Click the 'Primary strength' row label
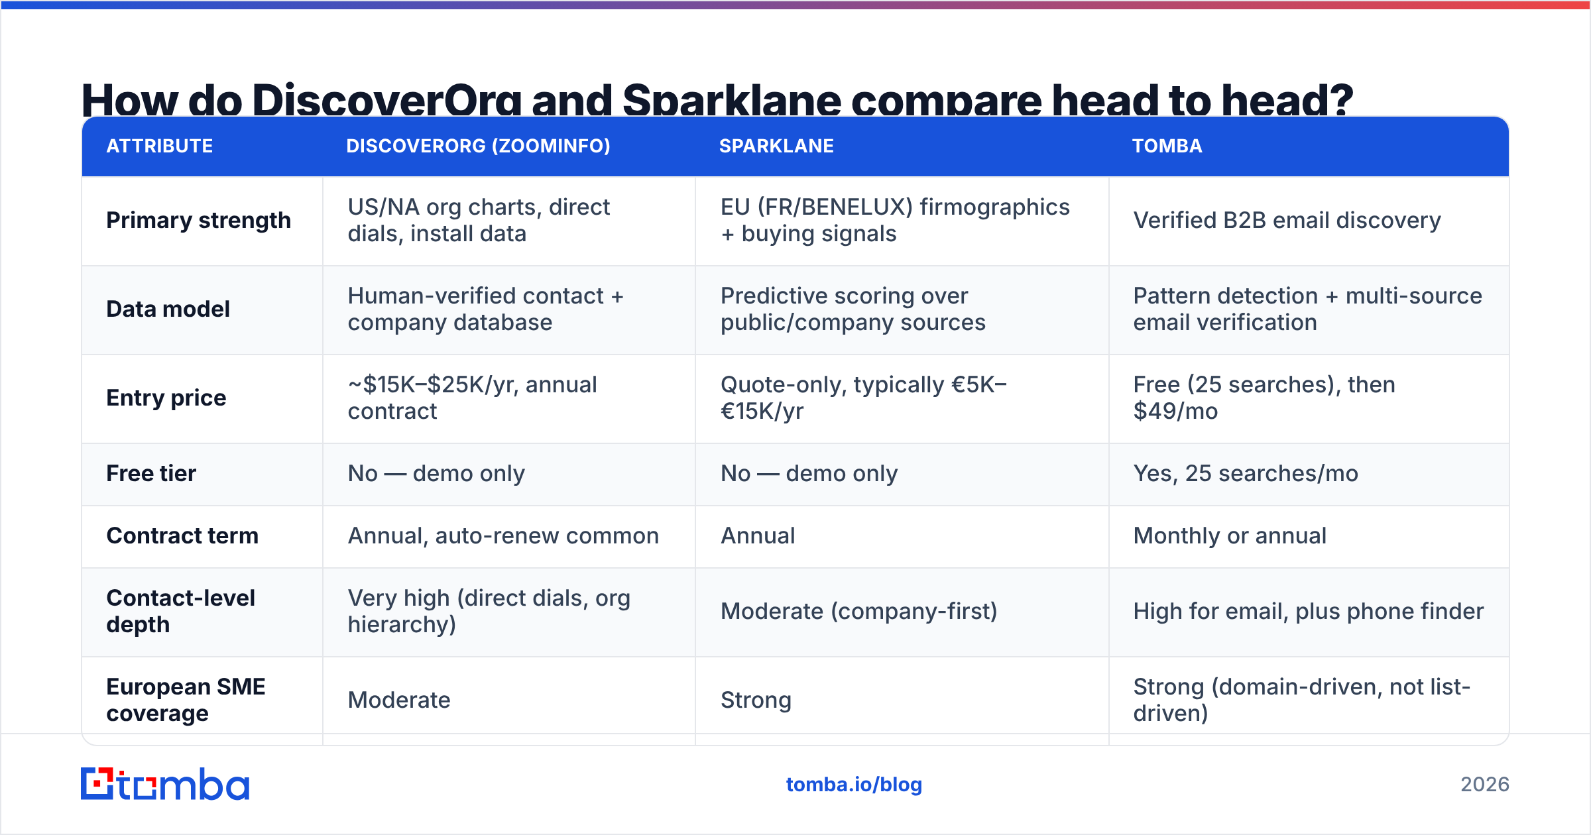Viewport: 1591px width, 835px height. click(x=198, y=220)
